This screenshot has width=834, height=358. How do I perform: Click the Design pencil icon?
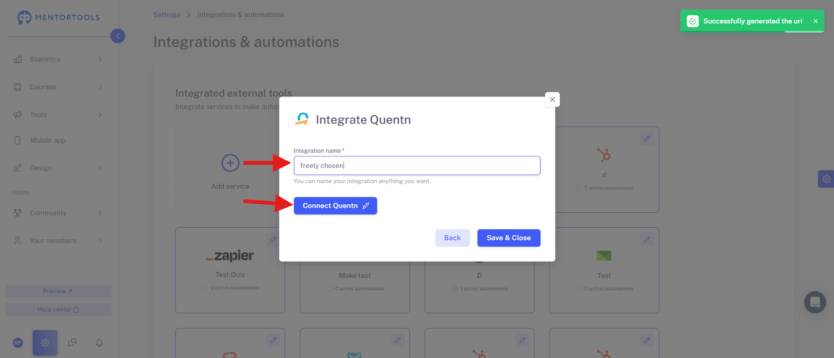tap(18, 168)
